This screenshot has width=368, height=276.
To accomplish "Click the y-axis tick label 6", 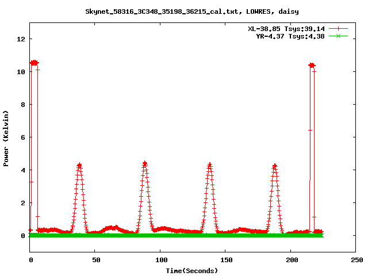I will point(23,137).
